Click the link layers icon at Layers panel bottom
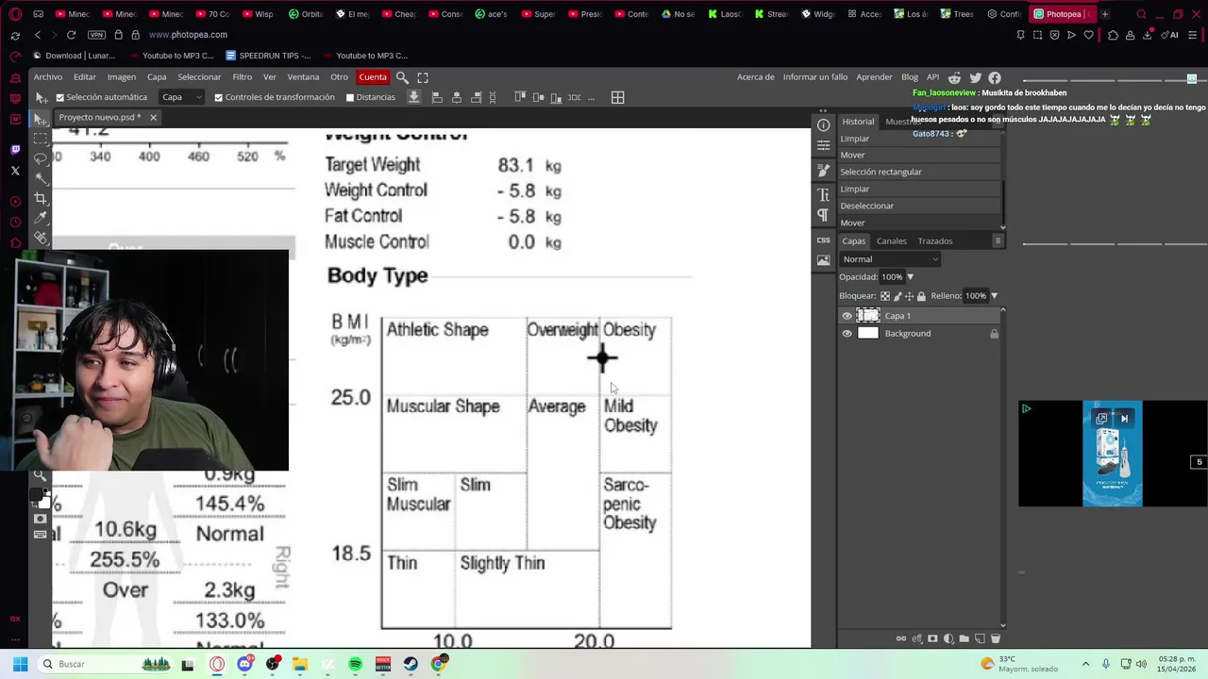Image resolution: width=1208 pixels, height=679 pixels. (x=902, y=638)
